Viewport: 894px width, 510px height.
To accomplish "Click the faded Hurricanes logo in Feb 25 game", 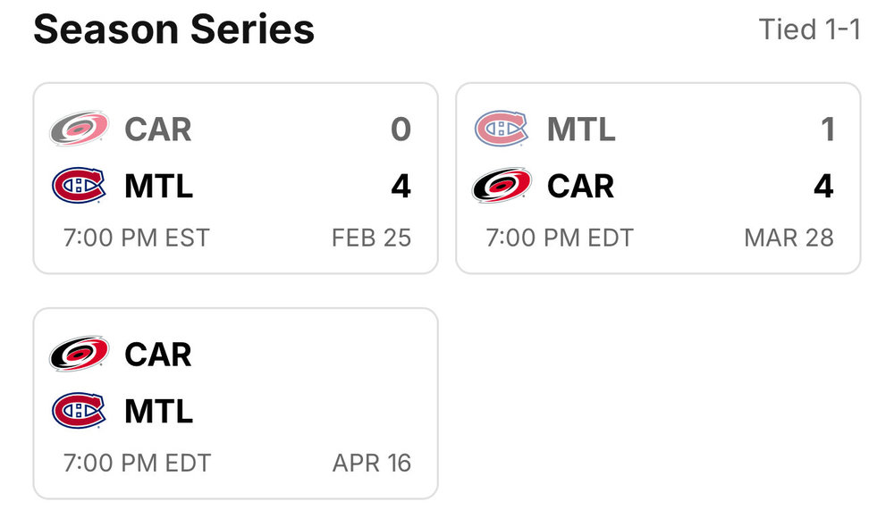I will tap(80, 129).
